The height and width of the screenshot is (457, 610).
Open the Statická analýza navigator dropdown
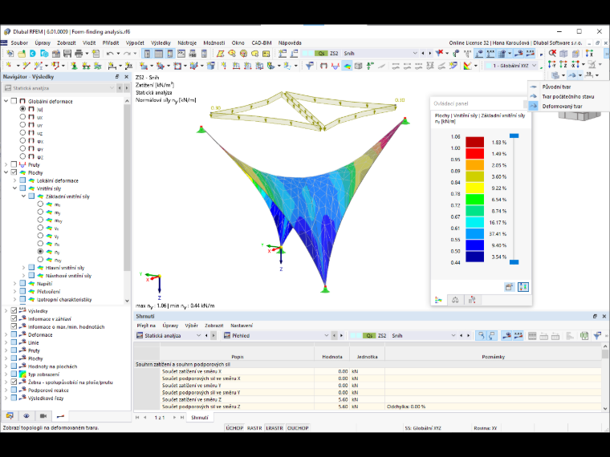112,88
